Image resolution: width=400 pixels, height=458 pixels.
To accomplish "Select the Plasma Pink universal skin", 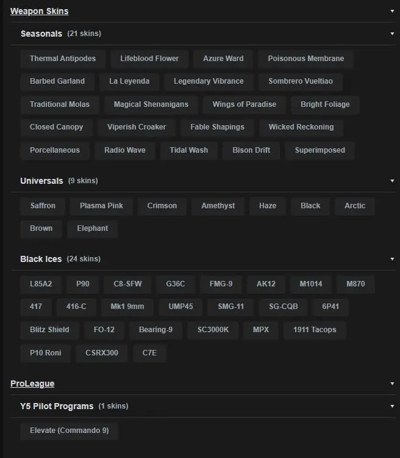I will click(101, 206).
